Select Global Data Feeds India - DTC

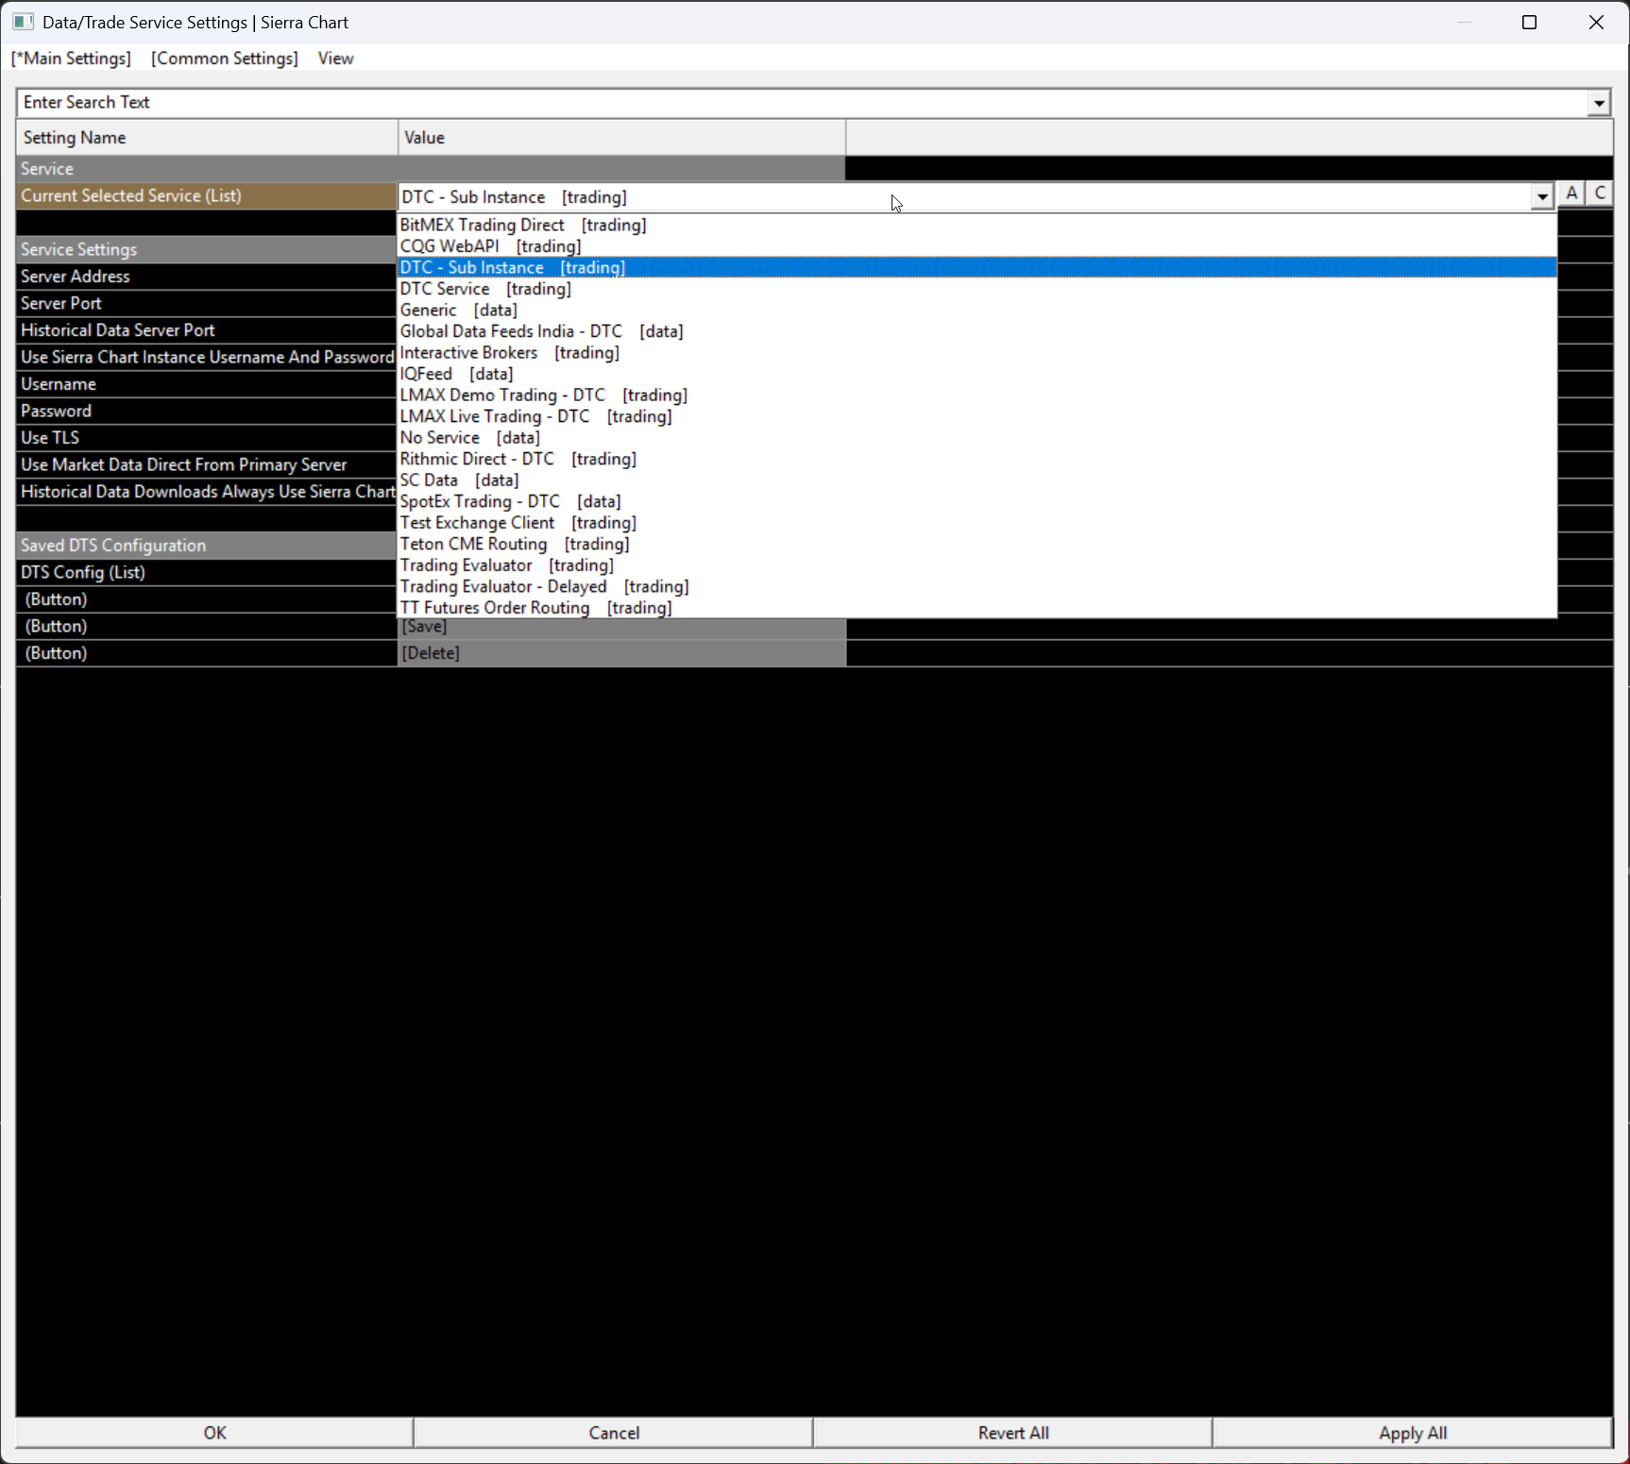coord(976,331)
